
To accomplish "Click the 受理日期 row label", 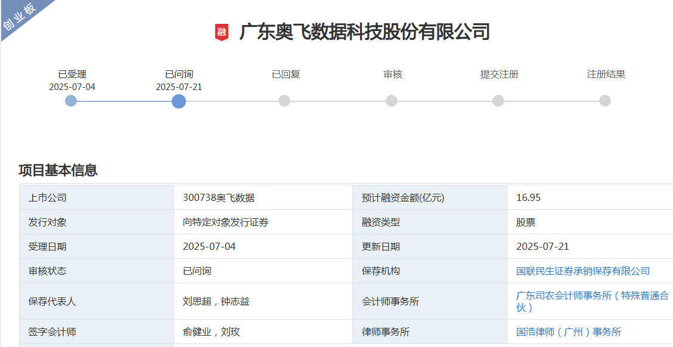I will click(47, 246).
